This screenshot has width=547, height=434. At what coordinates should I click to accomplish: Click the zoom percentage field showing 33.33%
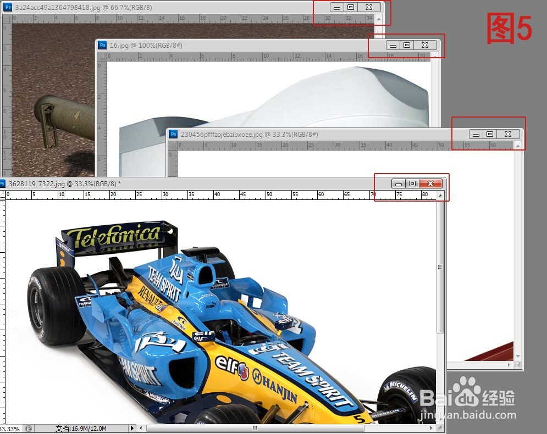tap(10, 429)
